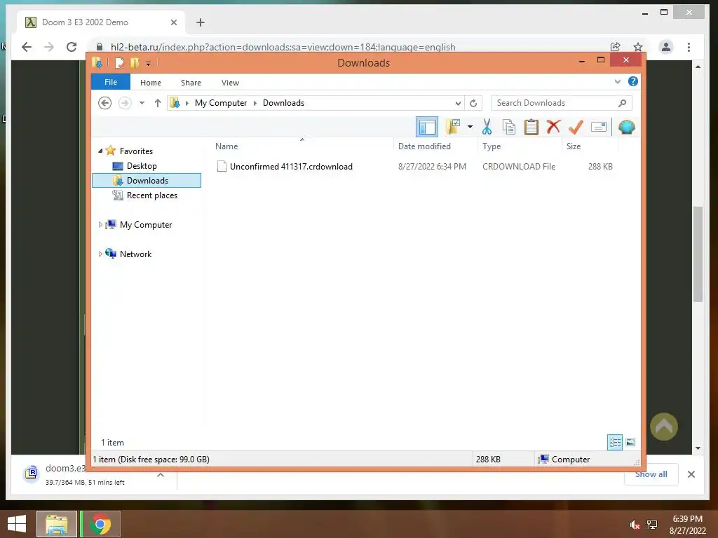Click the quick access properties icon in title bar

click(119, 62)
